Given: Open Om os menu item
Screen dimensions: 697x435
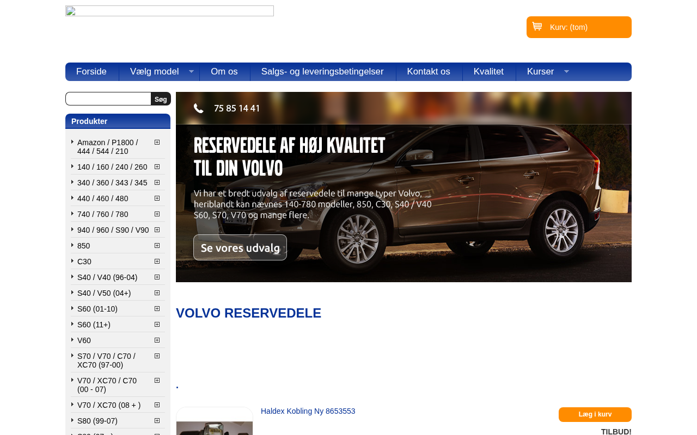Looking at the screenshot, I should 224,72.
